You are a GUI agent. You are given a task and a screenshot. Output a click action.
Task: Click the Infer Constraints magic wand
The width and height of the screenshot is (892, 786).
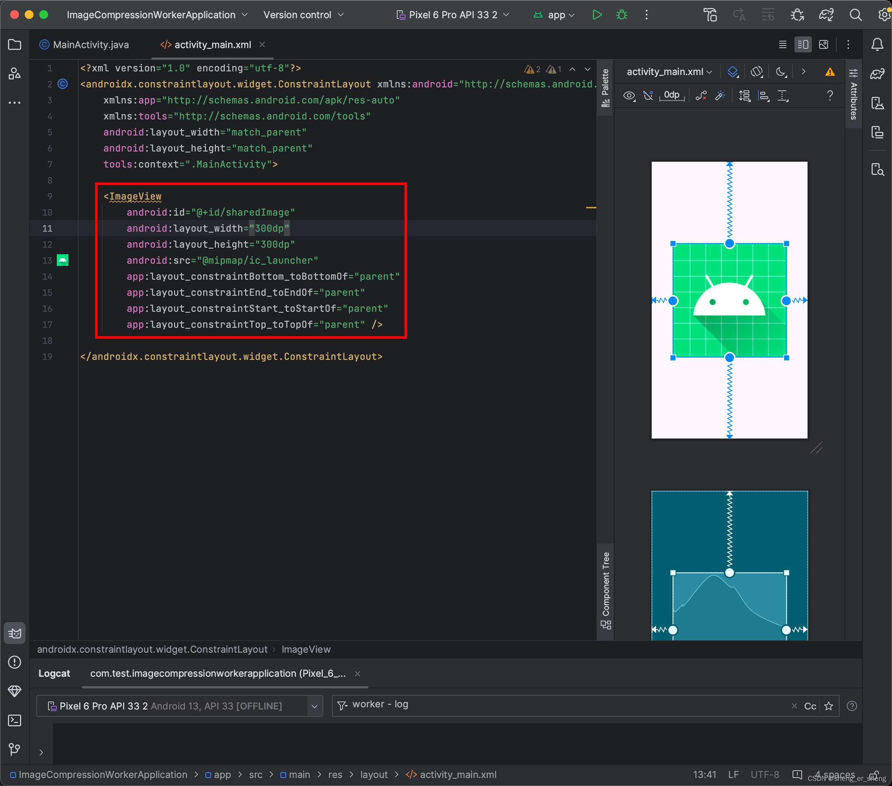720,96
